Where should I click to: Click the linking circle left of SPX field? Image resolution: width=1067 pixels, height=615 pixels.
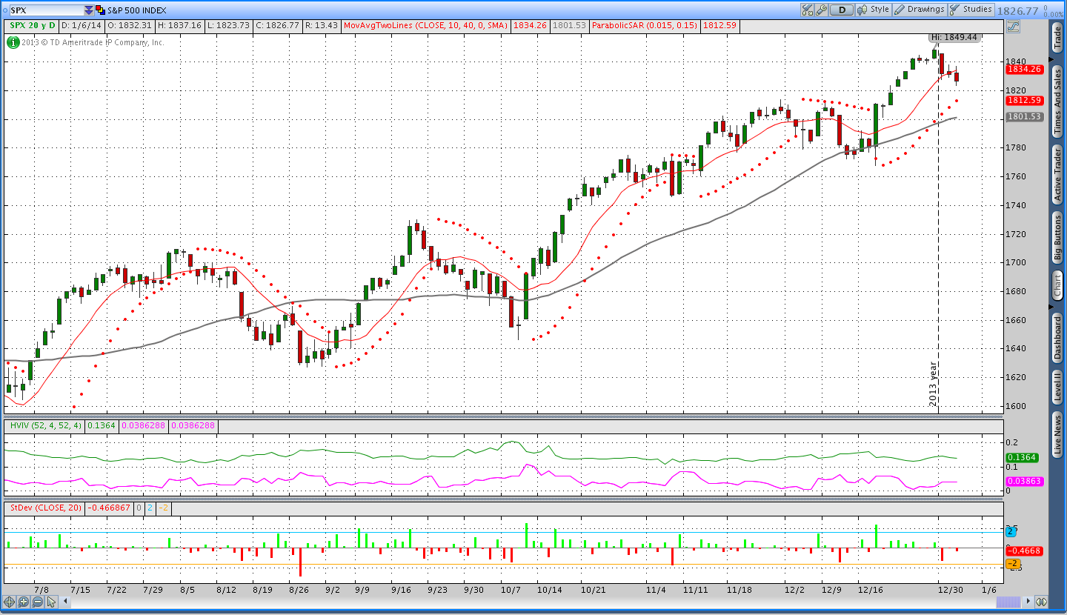[x=4, y=10]
